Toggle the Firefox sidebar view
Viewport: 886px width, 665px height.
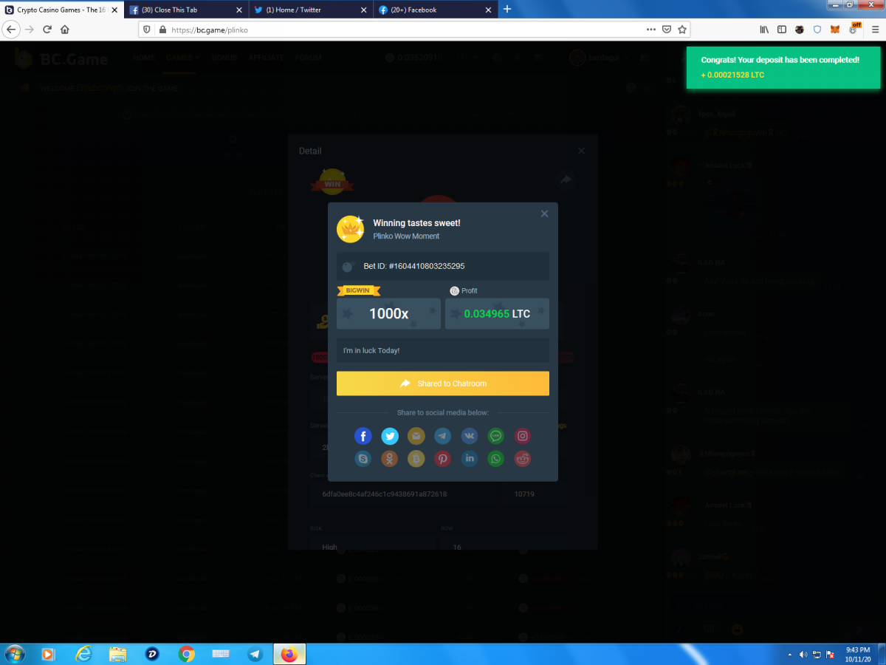pyautogui.click(x=781, y=30)
